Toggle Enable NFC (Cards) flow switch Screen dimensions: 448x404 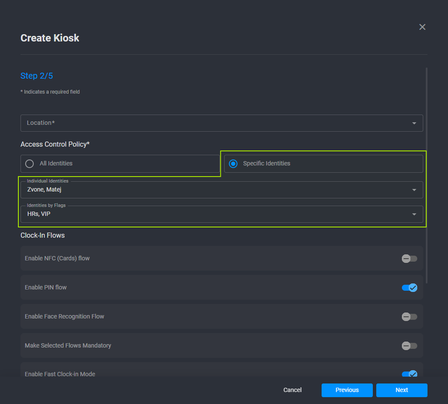409,258
